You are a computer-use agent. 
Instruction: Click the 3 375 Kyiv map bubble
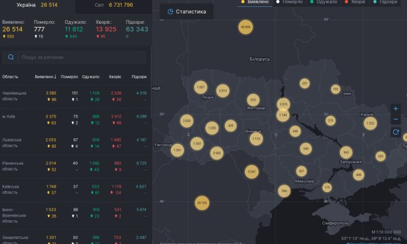click(283, 104)
